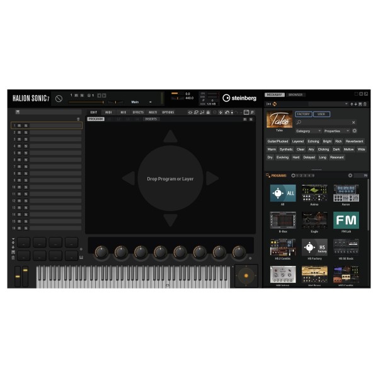Solo slot 1 in the rack
This screenshot has width=378, height=378.
click(26, 125)
